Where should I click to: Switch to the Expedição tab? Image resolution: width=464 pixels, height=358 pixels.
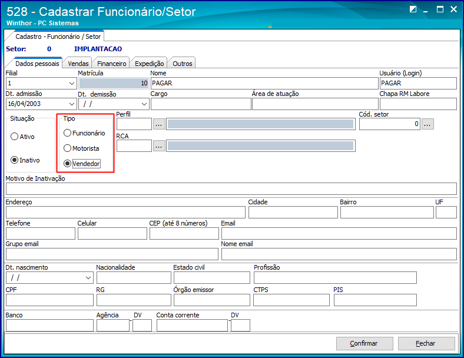149,64
